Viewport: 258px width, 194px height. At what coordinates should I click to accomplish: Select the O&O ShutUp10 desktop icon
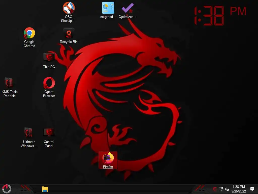pos(69,12)
